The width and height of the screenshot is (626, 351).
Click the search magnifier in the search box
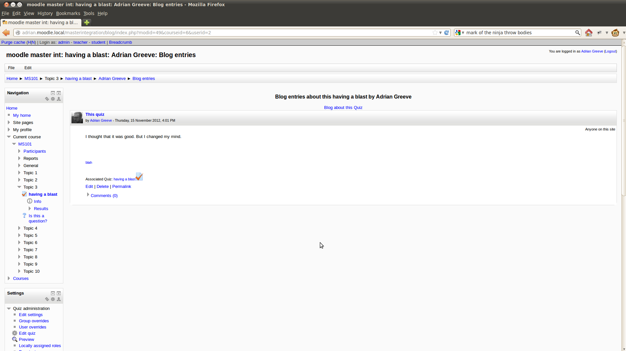click(577, 33)
